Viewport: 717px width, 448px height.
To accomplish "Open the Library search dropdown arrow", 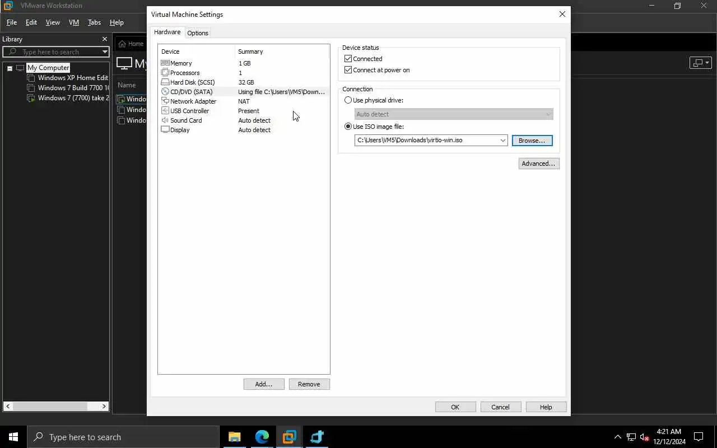I will tap(105, 52).
